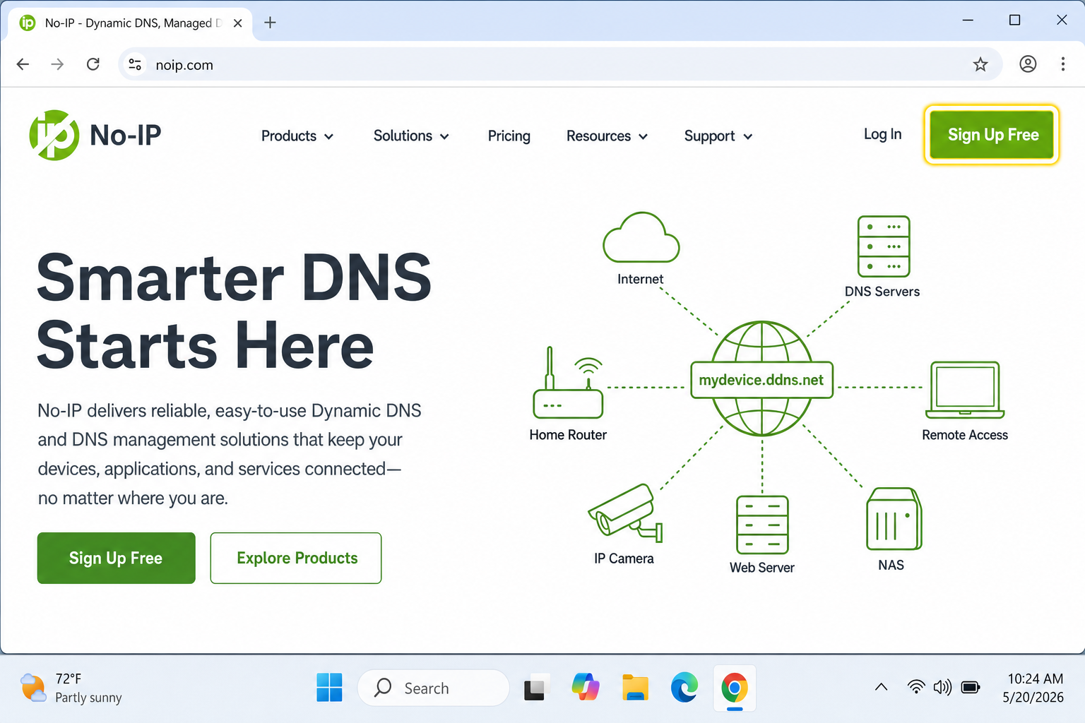Click the taskbar Search box
The image size is (1085, 723).
coord(433,688)
